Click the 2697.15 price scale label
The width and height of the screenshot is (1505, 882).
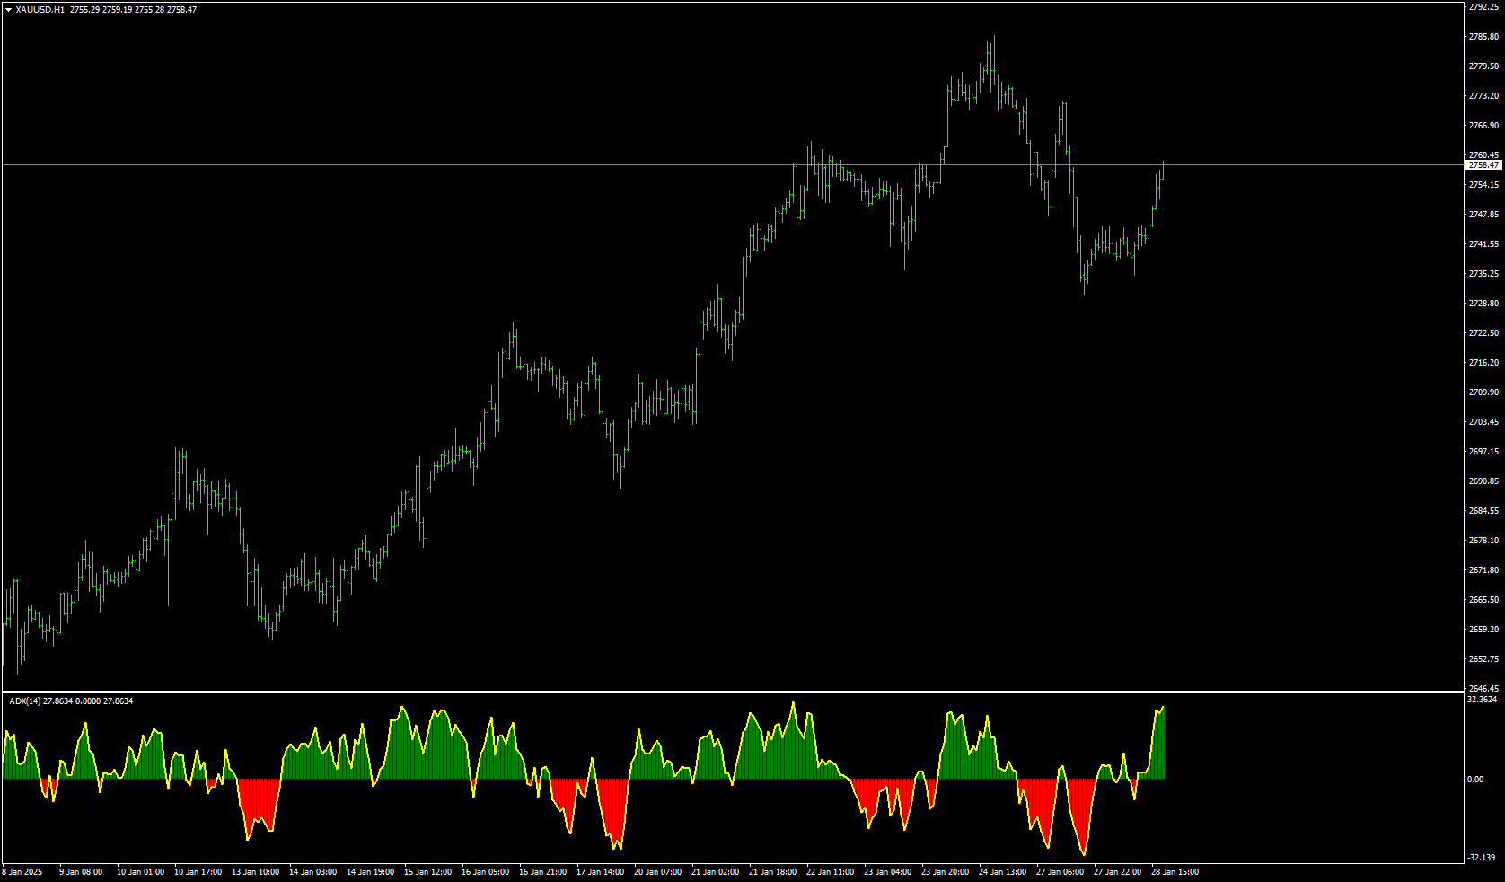[x=1483, y=452]
